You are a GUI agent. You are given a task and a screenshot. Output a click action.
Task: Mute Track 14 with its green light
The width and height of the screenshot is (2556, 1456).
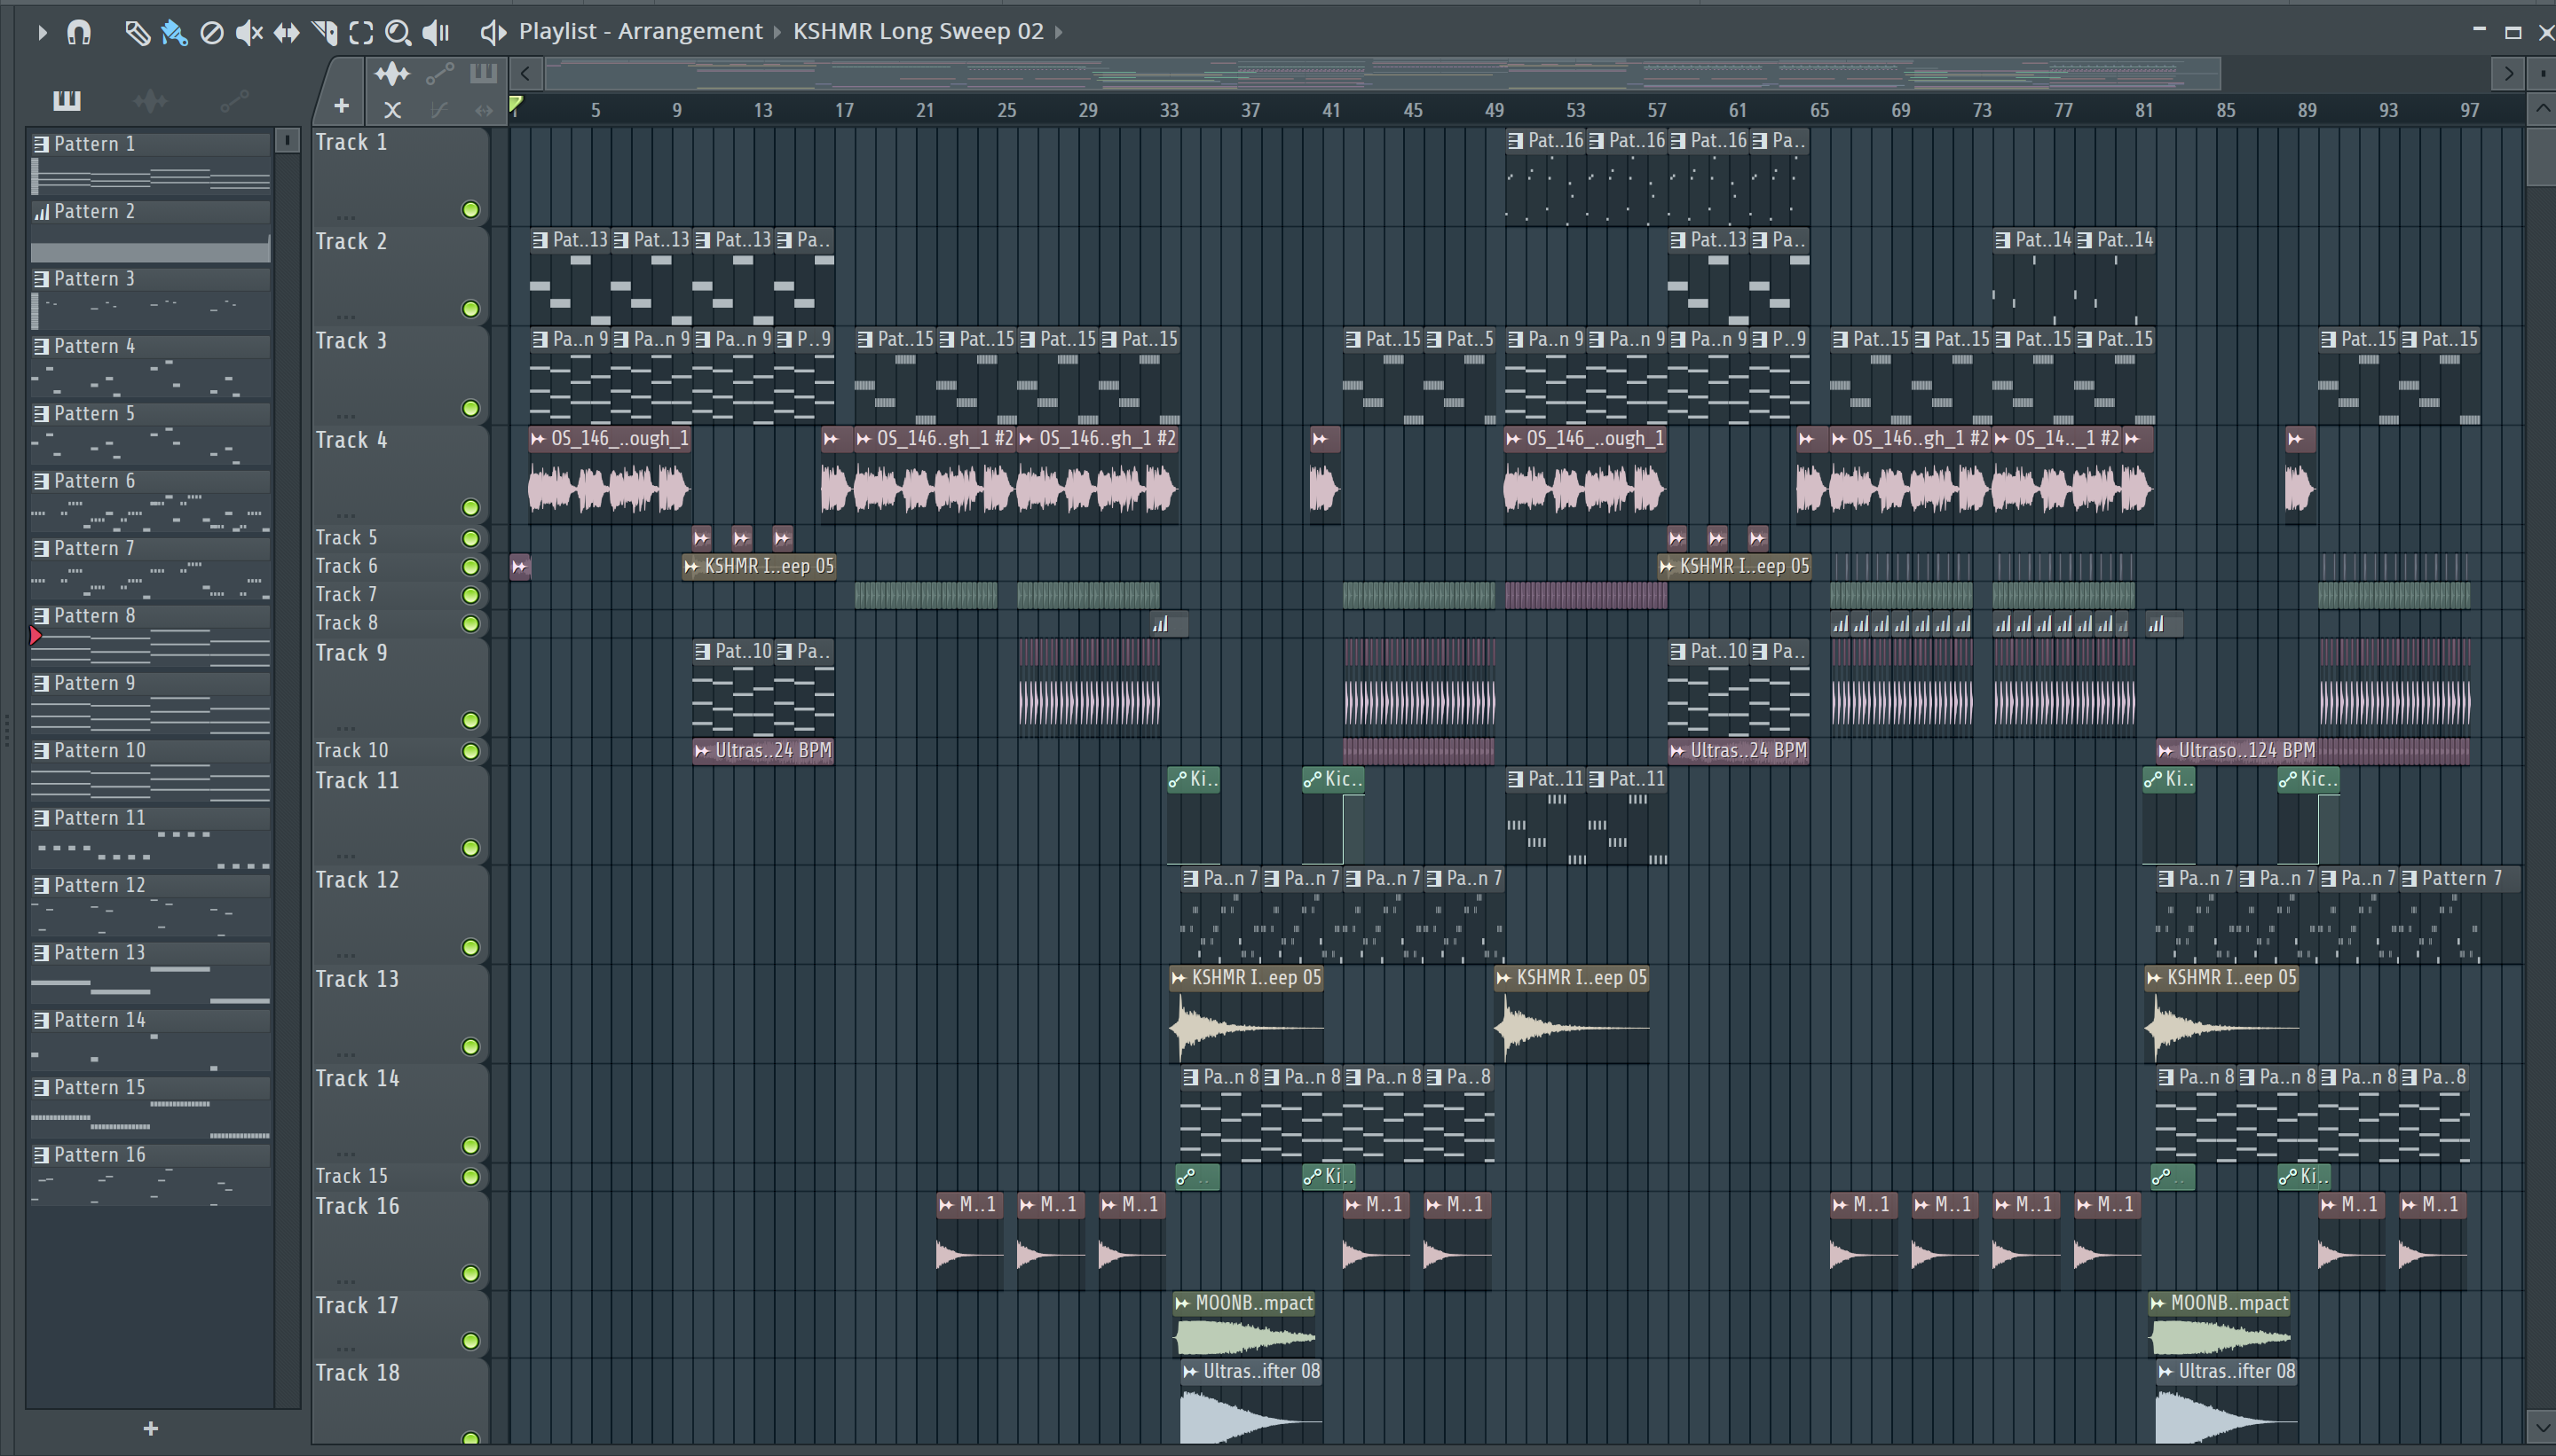pyautogui.click(x=470, y=1146)
